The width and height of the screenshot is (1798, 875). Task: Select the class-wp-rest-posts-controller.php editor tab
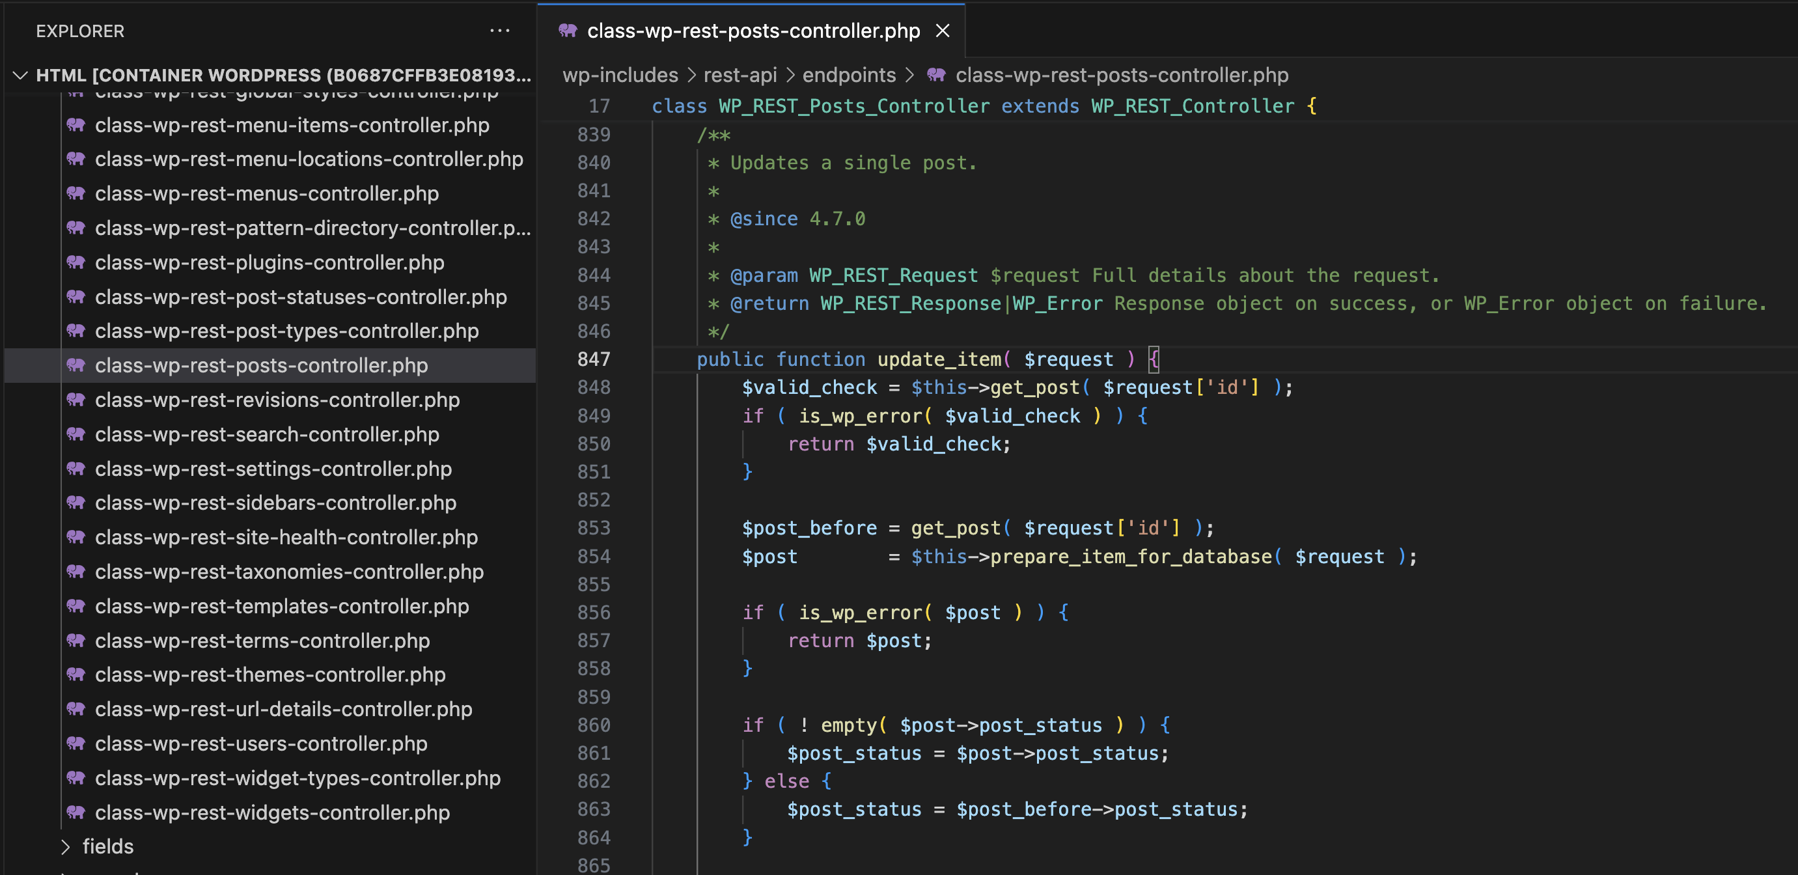click(752, 31)
